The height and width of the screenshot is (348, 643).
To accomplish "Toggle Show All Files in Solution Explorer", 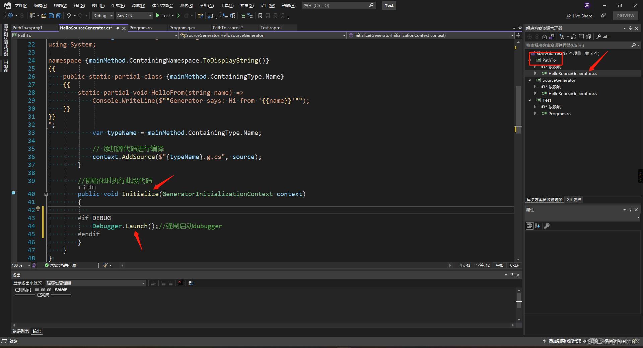I will pyautogui.click(x=588, y=37).
